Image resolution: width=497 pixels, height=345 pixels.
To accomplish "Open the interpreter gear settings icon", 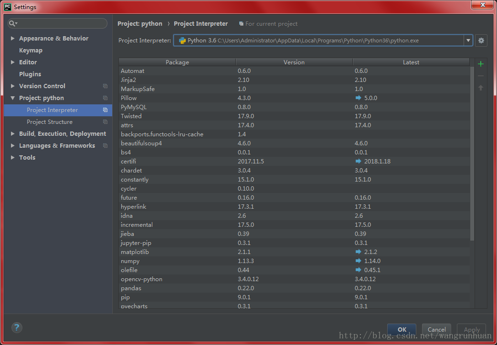I will [x=481, y=41].
